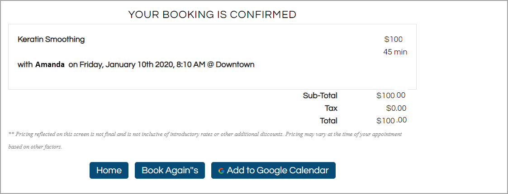The height and width of the screenshot is (194, 508).
Task: Click the Book Again"s button
Action: pyautogui.click(x=170, y=170)
